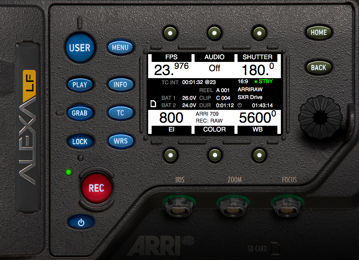Click the SD CARD slot icon
This screenshot has width=359, height=260.
[275, 248]
